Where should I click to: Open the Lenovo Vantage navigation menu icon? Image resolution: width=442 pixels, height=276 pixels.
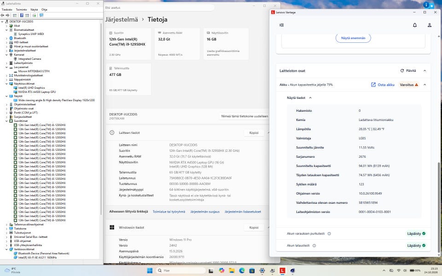tap(281, 25)
